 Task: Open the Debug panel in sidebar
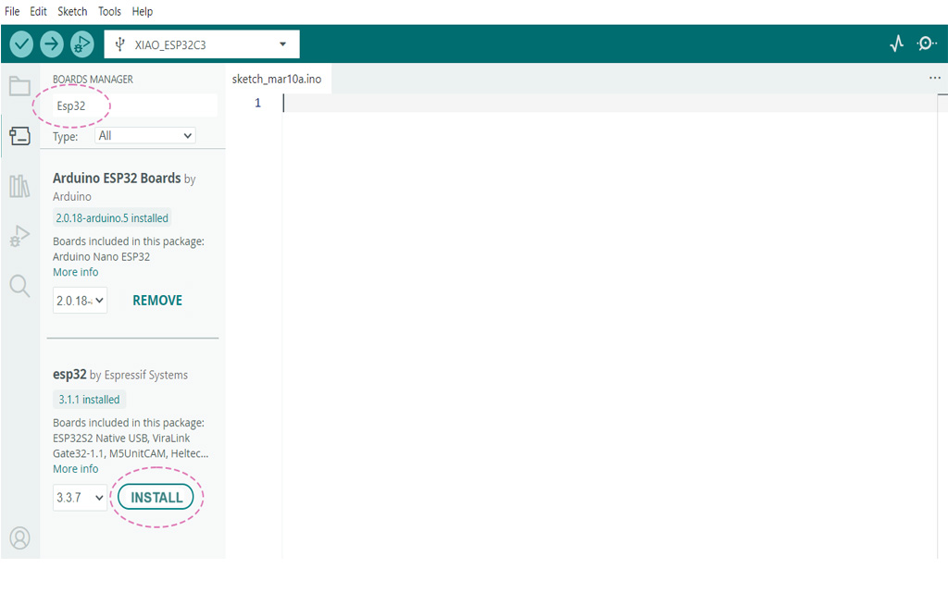click(19, 237)
